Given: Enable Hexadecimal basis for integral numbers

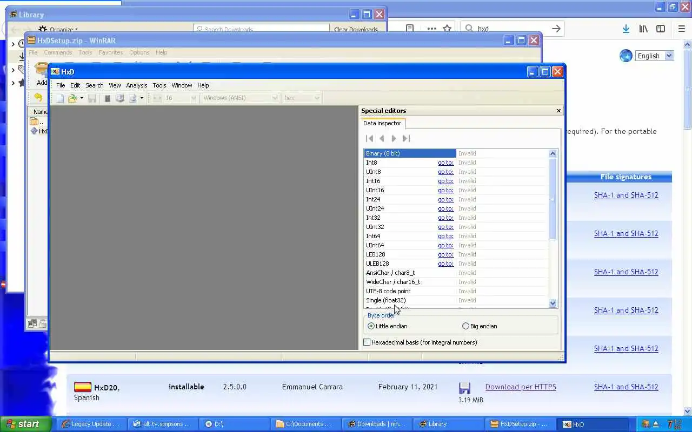Looking at the screenshot, I should (x=420, y=342).
